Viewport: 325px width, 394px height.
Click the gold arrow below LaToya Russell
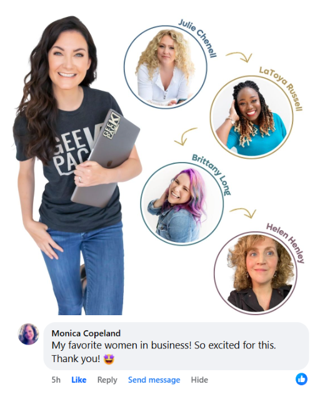(x=185, y=136)
